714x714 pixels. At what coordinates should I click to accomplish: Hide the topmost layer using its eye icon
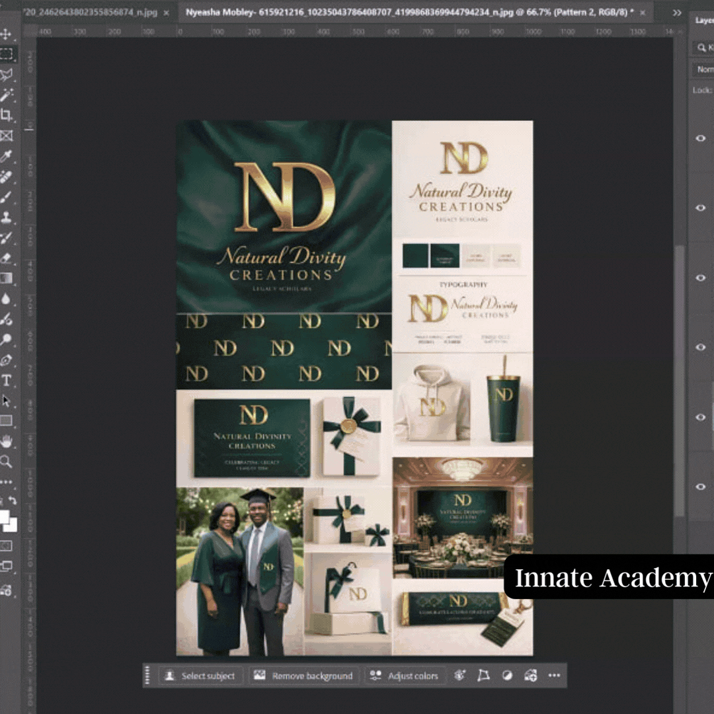coord(700,138)
